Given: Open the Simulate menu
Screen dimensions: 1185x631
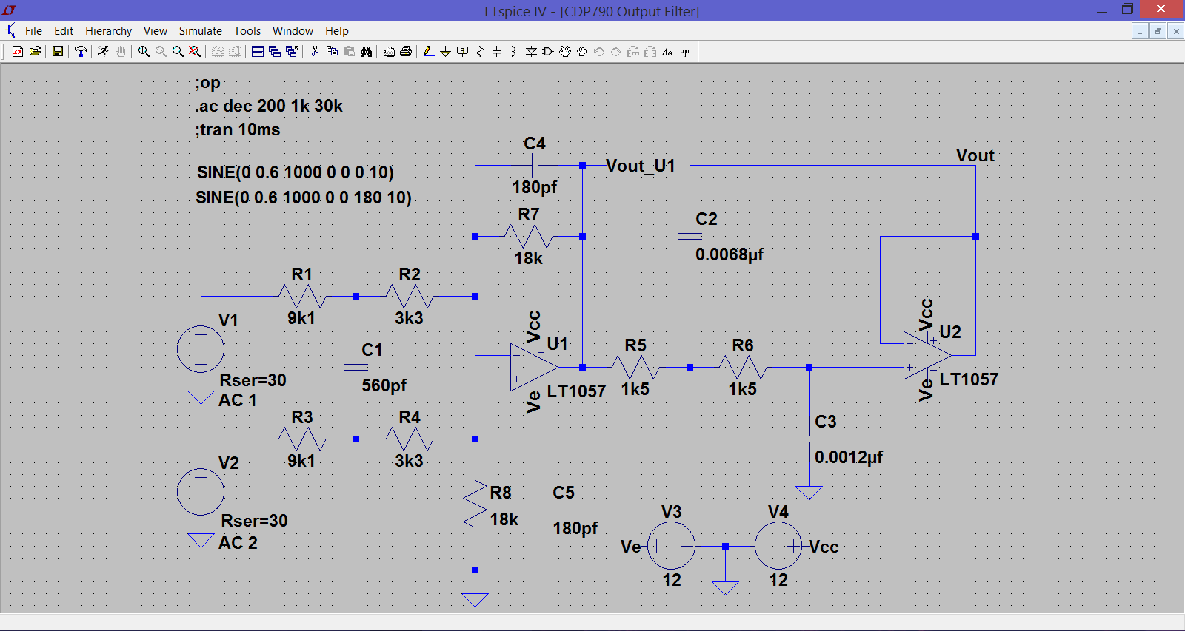Looking at the screenshot, I should coord(200,31).
